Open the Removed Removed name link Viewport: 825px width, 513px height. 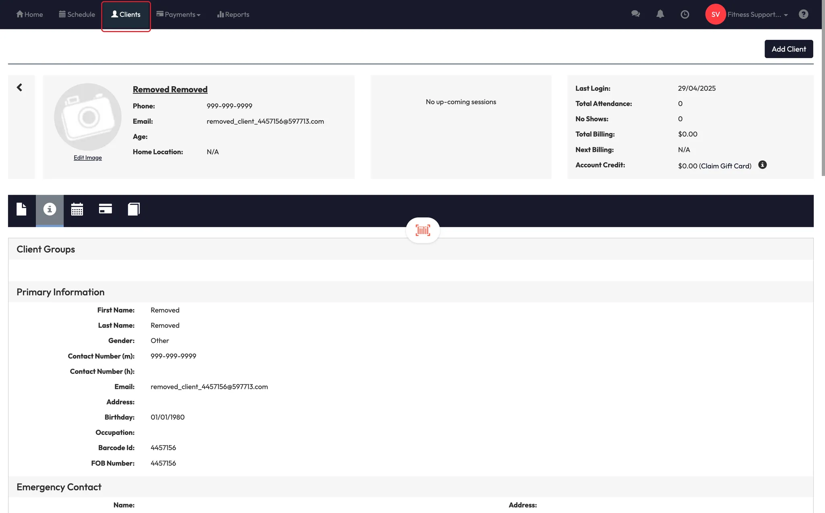coord(170,89)
